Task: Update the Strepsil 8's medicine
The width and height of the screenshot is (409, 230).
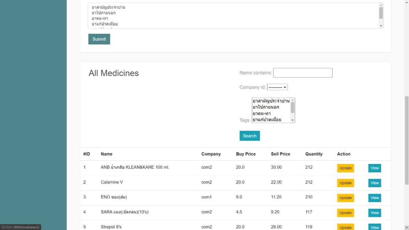Action: click(x=346, y=227)
